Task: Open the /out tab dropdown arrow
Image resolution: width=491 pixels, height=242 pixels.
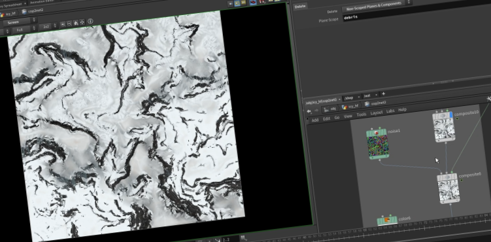Action: pos(376,95)
